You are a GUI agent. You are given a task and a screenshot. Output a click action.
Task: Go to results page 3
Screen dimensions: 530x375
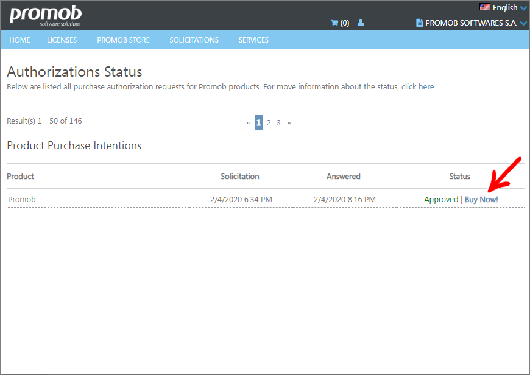pos(278,122)
